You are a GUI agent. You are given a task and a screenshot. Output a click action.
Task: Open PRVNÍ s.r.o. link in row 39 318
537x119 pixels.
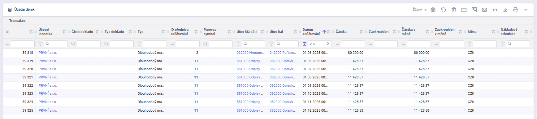pyautogui.click(x=48, y=53)
